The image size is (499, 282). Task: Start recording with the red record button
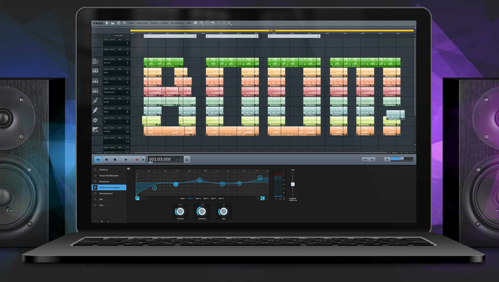click(137, 159)
